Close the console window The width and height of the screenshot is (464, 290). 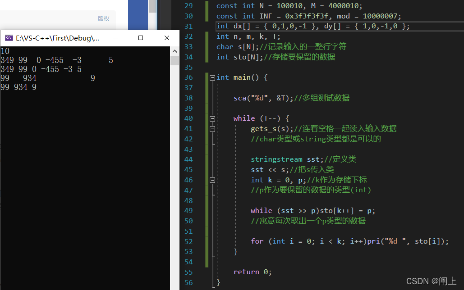point(166,38)
